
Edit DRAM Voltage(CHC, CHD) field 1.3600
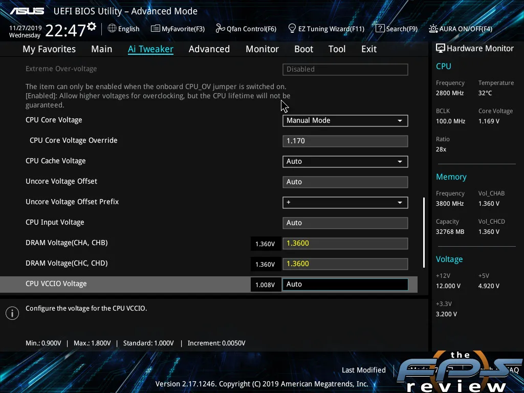pos(345,264)
